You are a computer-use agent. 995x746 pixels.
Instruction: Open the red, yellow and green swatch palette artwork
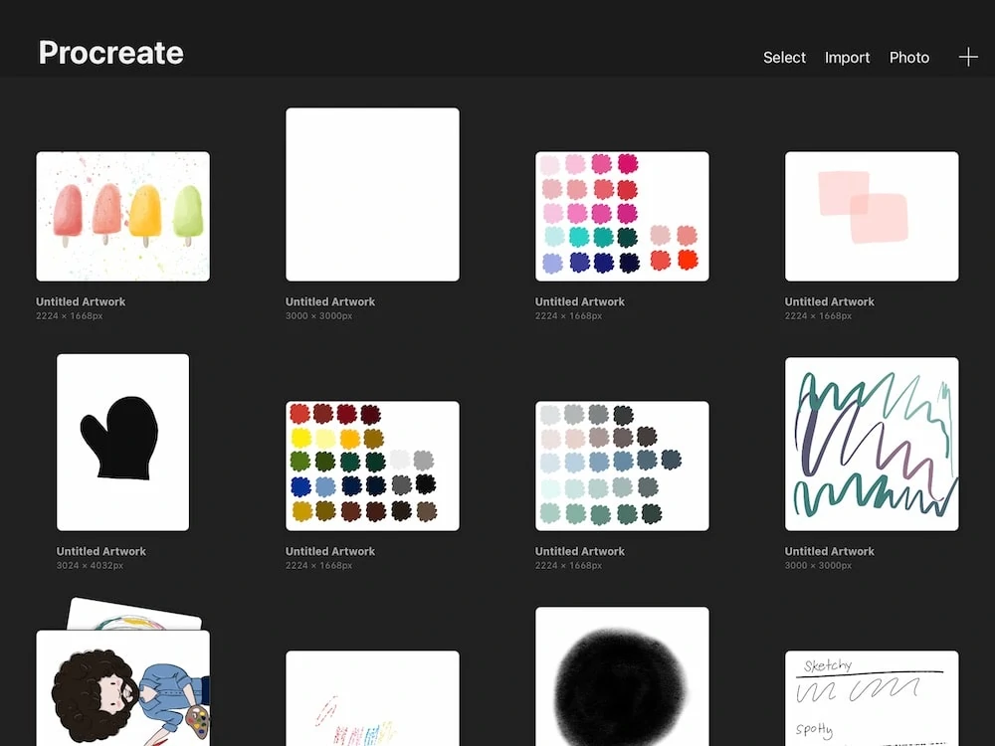point(372,466)
